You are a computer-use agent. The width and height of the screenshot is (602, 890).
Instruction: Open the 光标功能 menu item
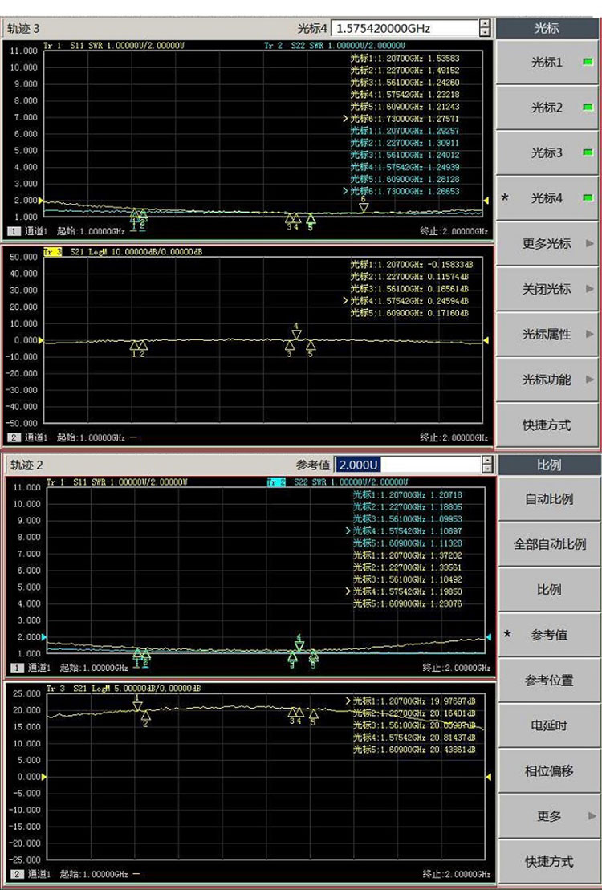[x=548, y=380]
